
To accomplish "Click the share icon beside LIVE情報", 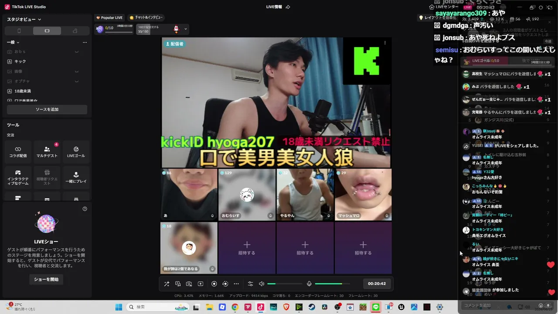I will pos(288,7).
